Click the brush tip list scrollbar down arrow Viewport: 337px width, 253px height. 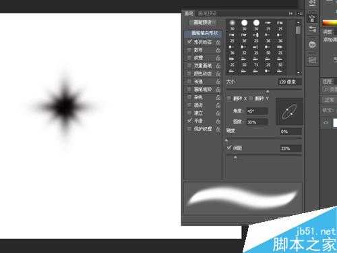pos(299,73)
